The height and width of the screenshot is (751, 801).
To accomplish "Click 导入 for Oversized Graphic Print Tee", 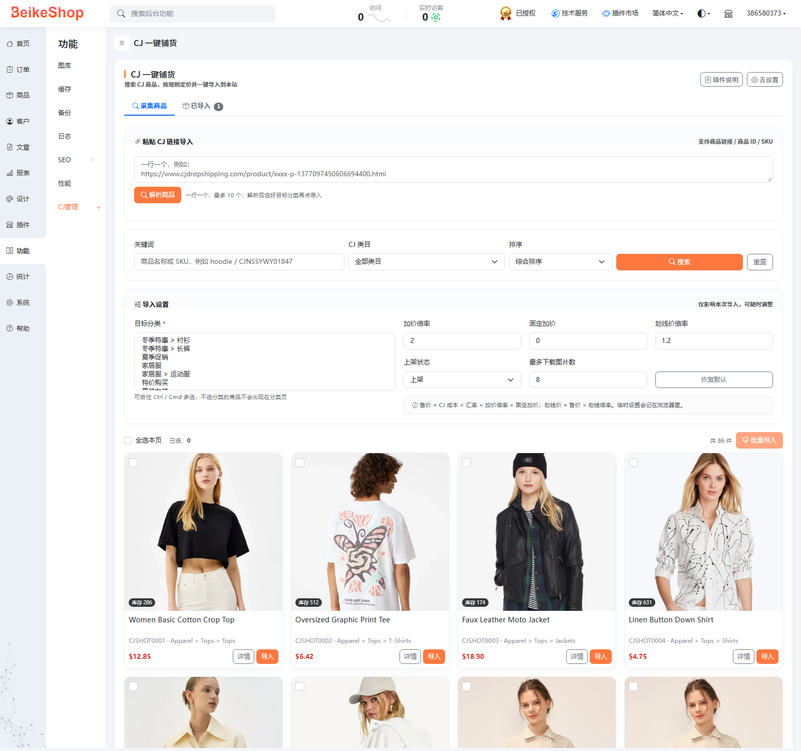I will click(434, 656).
